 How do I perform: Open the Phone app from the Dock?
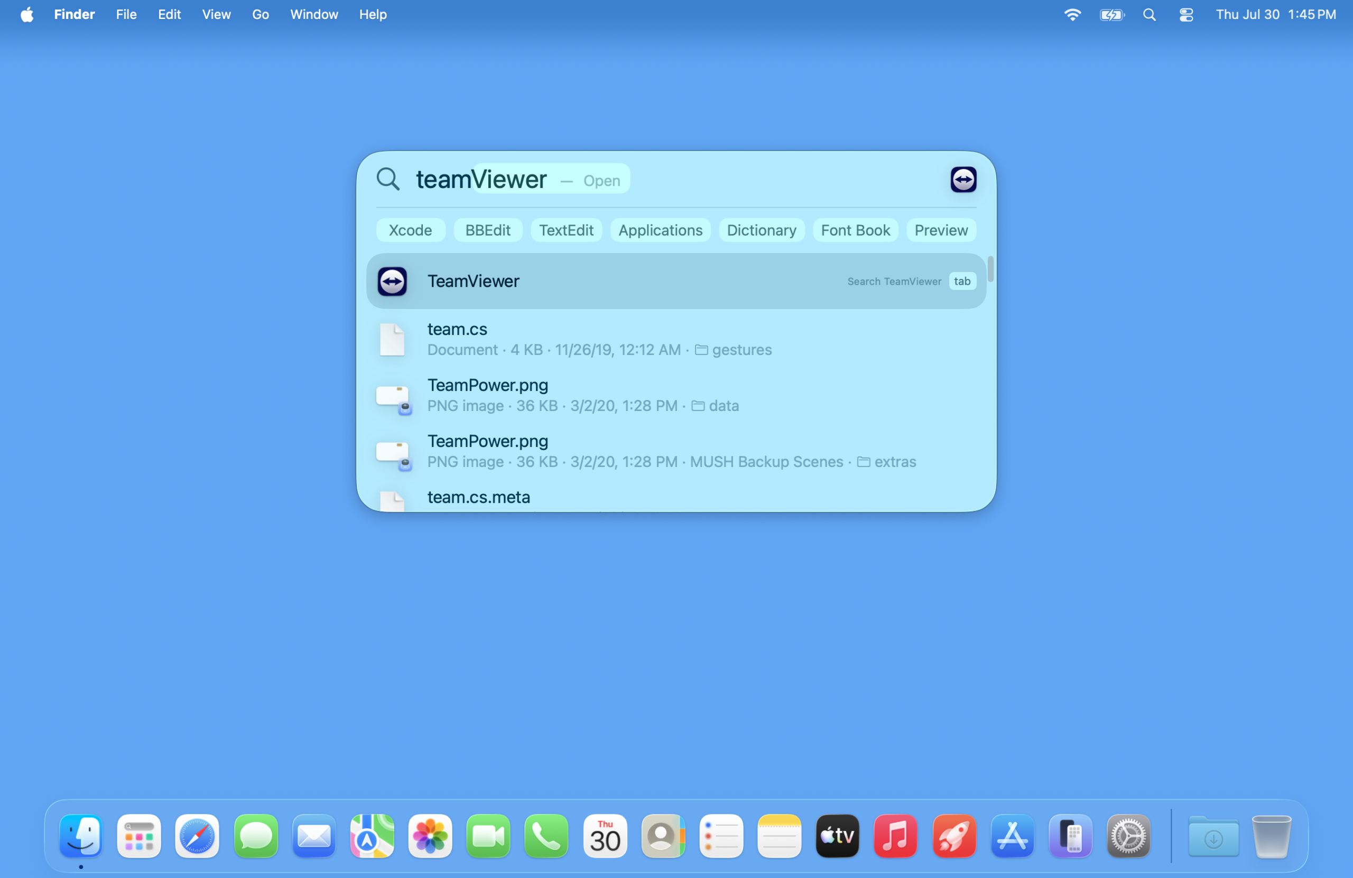(x=546, y=836)
